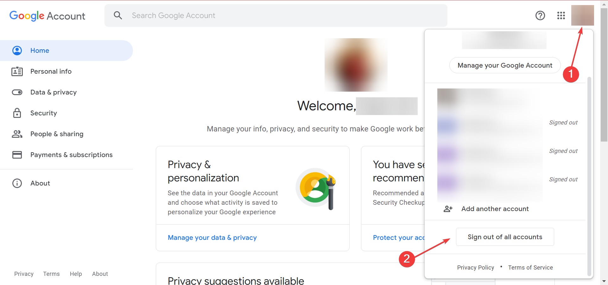Click the About info circle icon
Screen dimensions: 608x285
(x=17, y=183)
